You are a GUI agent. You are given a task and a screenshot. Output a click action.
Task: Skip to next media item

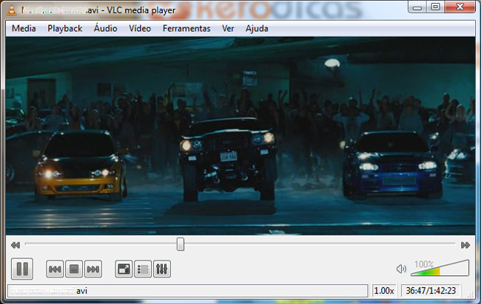point(93,269)
